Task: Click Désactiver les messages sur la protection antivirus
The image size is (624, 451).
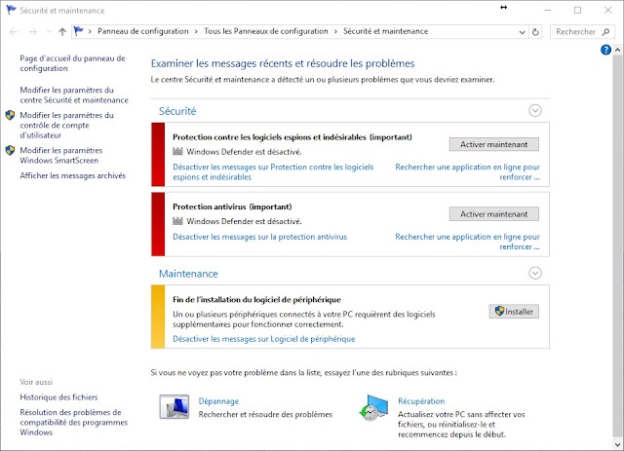Action: 260,237
